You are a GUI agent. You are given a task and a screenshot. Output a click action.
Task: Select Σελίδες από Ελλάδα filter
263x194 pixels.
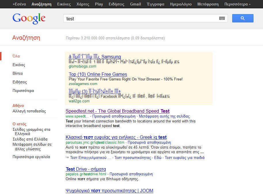(x=30, y=139)
